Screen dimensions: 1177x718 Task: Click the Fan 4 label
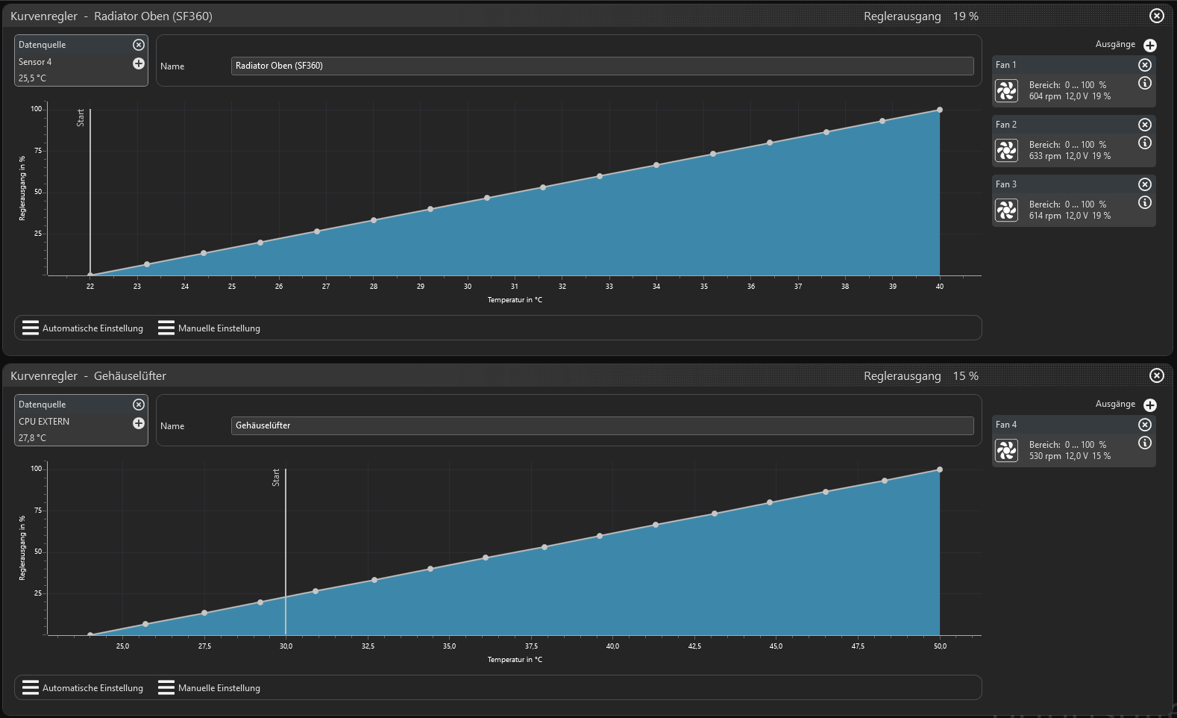[1006, 425]
